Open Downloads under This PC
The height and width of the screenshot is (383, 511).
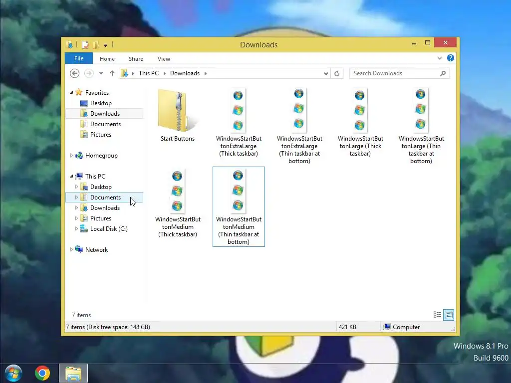point(105,207)
